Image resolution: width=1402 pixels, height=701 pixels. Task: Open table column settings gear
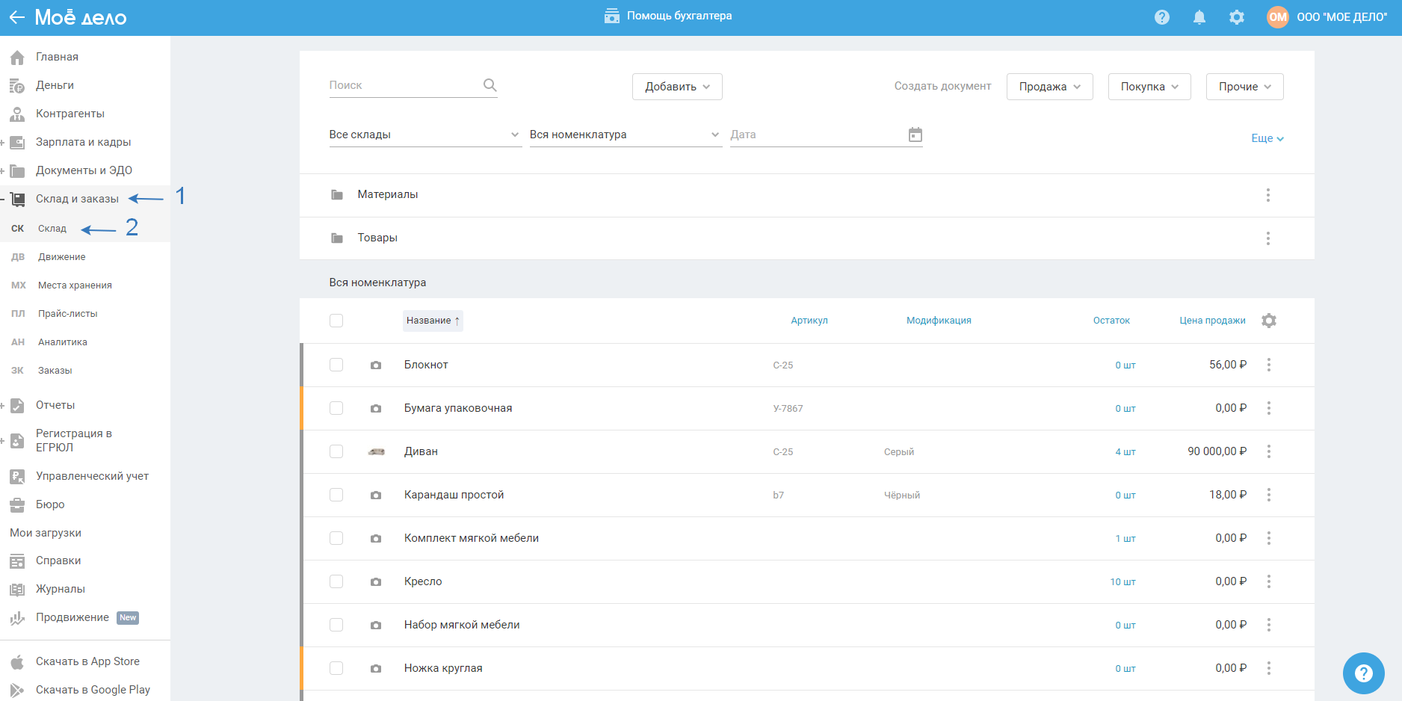coord(1268,321)
